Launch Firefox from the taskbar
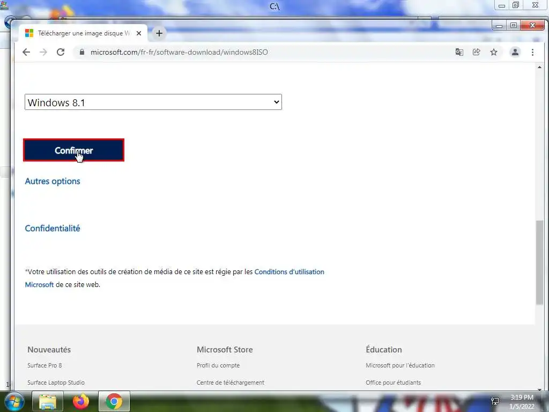 (81, 401)
